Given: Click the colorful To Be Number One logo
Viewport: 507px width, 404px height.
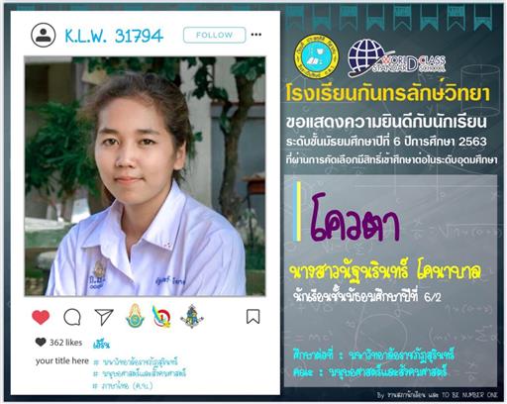Looking at the screenshot, I should tap(161, 317).
